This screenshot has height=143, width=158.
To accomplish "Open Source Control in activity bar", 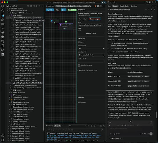I will [x=3, y=15].
